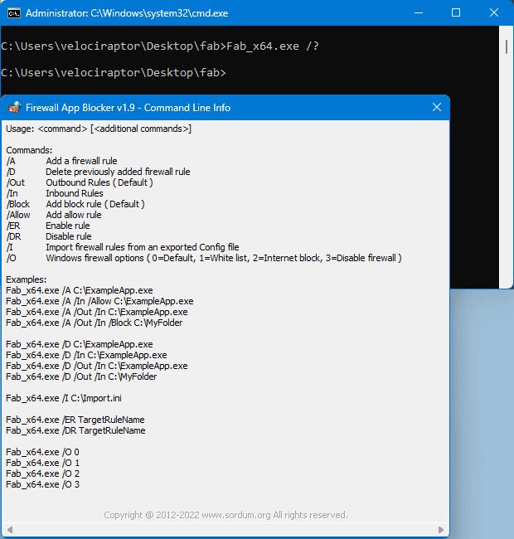Viewport: 514px width, 539px height.
Task: Click the 'Fab_x64.exe /O 2' example
Action: (42, 473)
